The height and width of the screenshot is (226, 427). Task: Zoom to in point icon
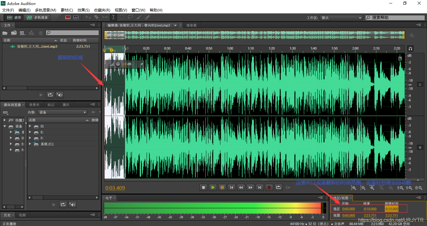click(x=400, y=188)
